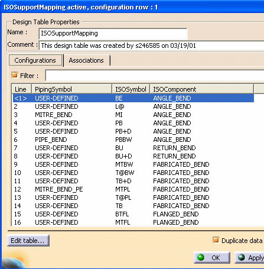The height and width of the screenshot is (269, 264).
Task: Click the ISOSymbol column header
Action: [131, 89]
